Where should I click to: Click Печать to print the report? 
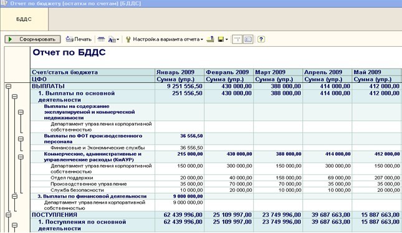click(x=83, y=39)
